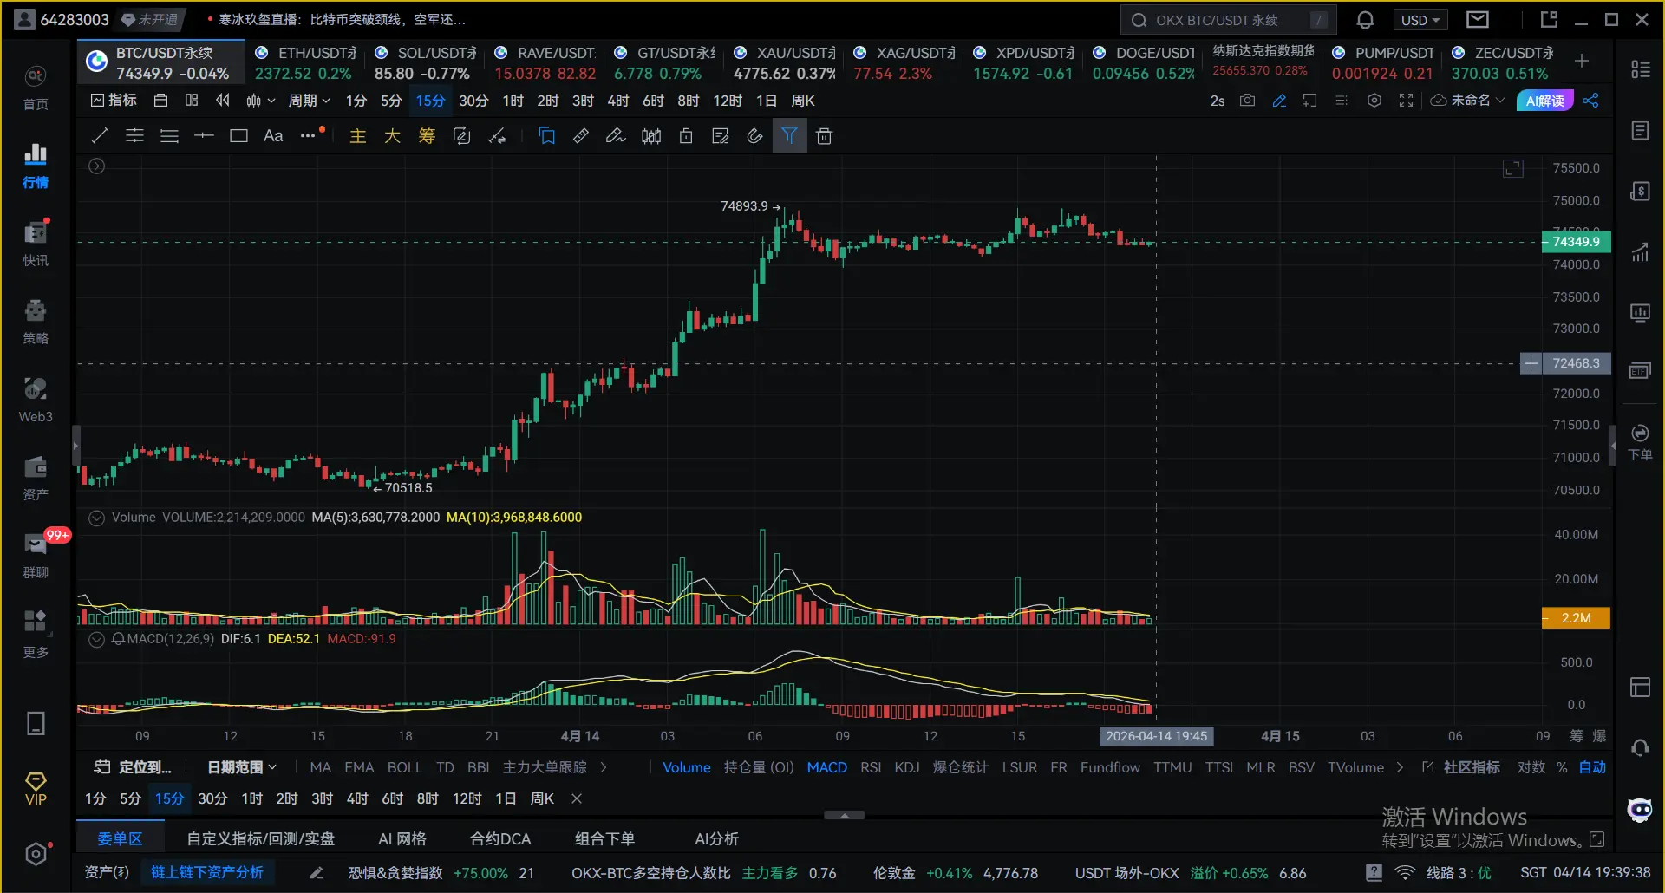
Task: Open the 自定义指标/回测/实盘 tab
Action: pyautogui.click(x=261, y=838)
